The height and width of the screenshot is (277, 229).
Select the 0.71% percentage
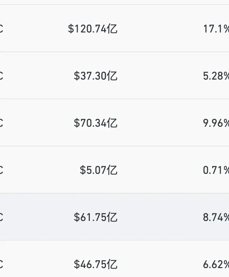click(x=216, y=170)
